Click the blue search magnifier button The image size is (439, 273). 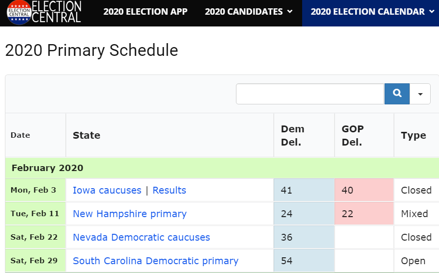(397, 94)
